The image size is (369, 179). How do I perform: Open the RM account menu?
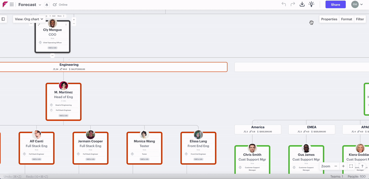(x=357, y=4)
